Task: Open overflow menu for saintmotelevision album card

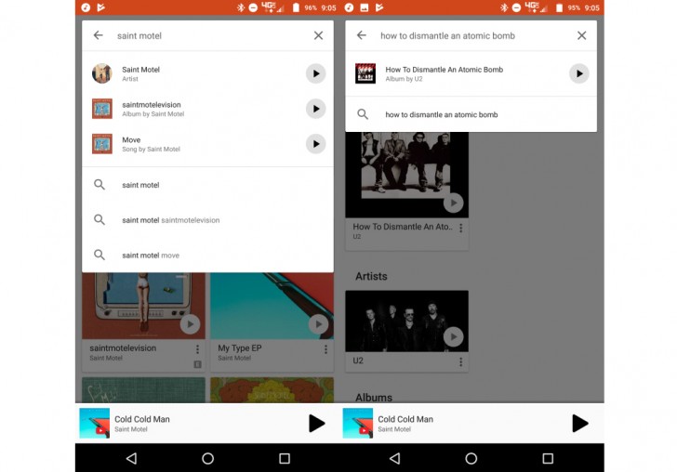Action: click(x=197, y=349)
